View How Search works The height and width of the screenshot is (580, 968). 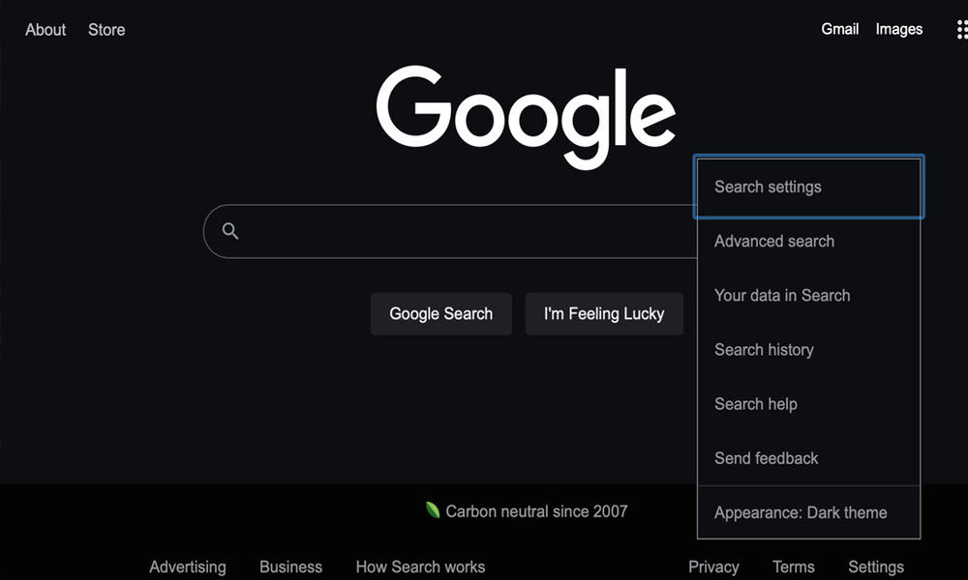tap(419, 566)
